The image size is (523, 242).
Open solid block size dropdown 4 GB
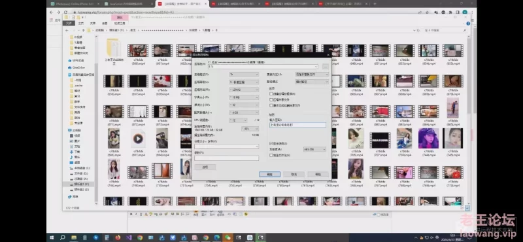click(x=244, y=112)
